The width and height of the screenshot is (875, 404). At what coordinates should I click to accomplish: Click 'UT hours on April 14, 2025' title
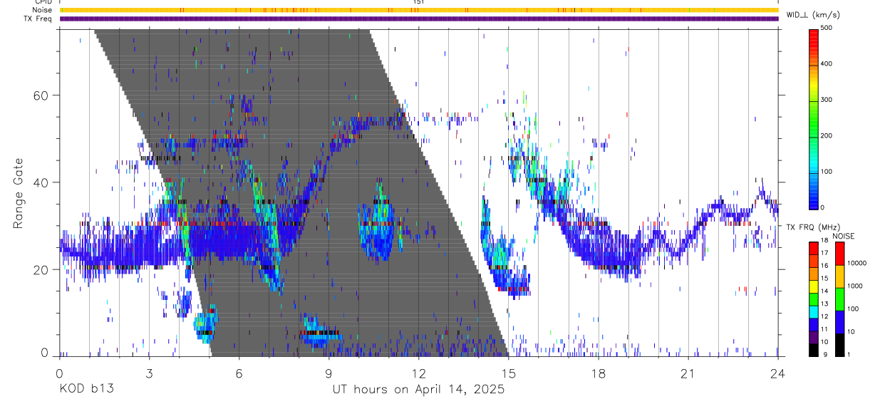(x=418, y=390)
